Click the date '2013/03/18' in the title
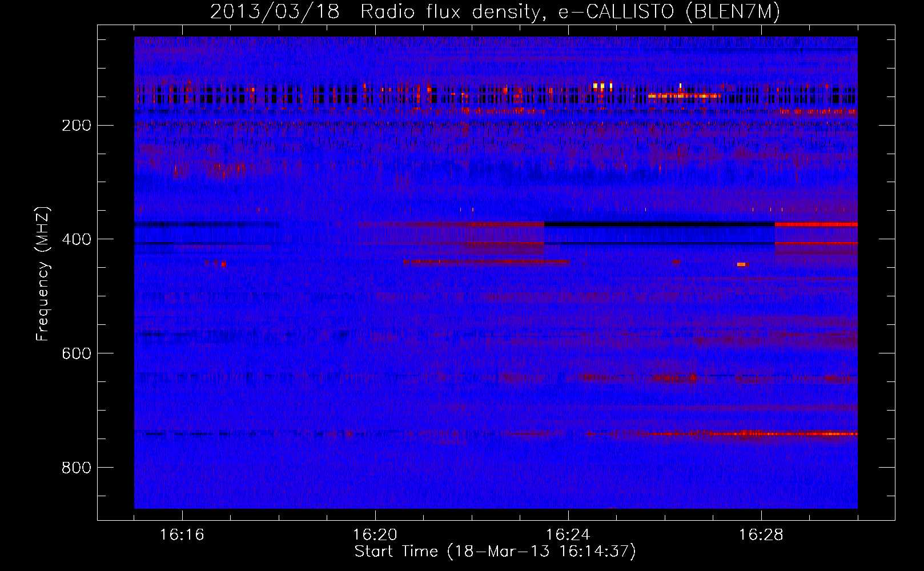The width and height of the screenshot is (924, 571). (x=275, y=12)
